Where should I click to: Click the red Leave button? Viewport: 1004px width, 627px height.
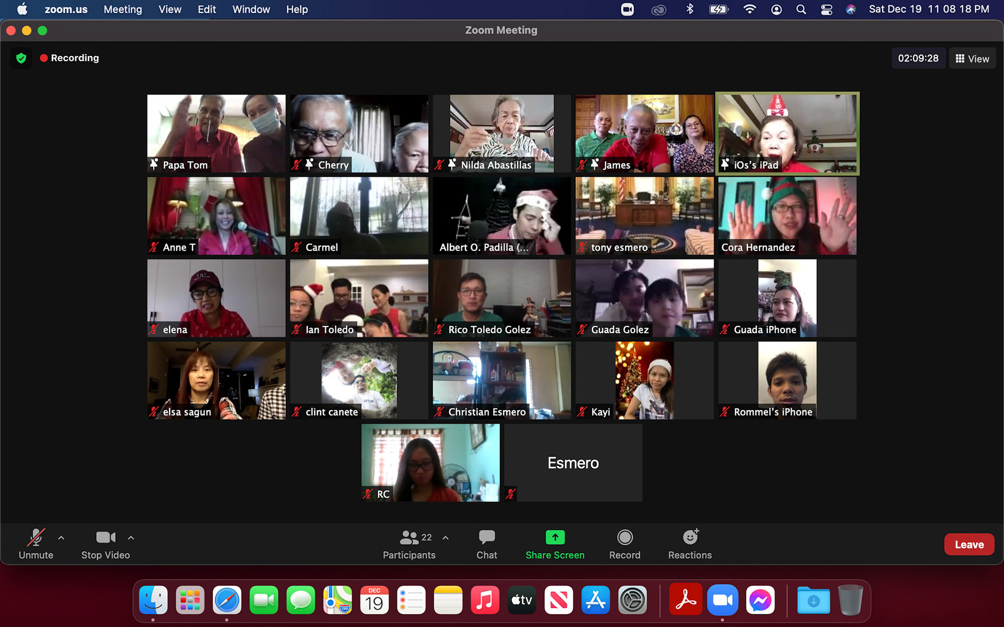pos(968,544)
